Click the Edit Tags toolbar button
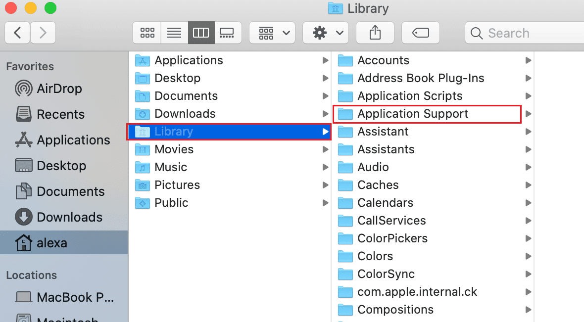This screenshot has width=584, height=322. [421, 33]
